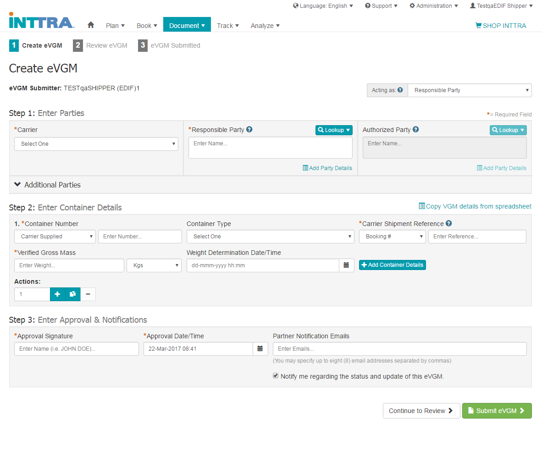Add a container row with plus icon
Viewport: 542px width, 452px height.
click(57, 294)
